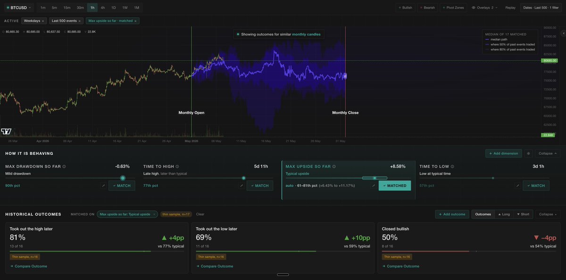This screenshot has width=566, height=280.
Task: Select the 1M timeframe
Action: 137,8
